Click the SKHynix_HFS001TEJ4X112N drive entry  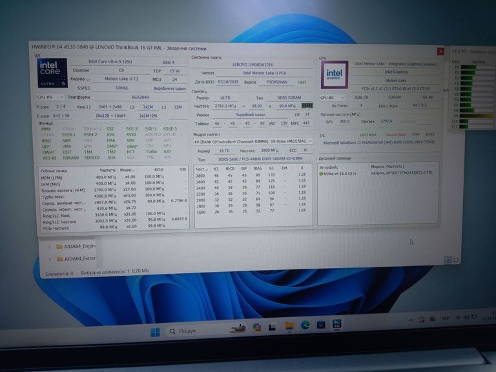coord(402,173)
